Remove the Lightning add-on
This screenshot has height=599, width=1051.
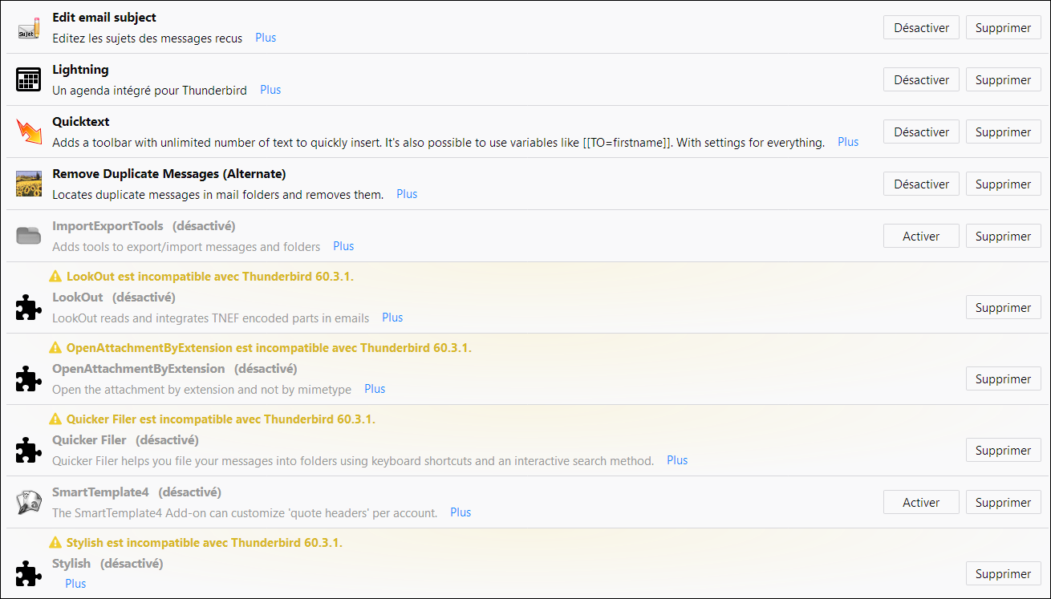[1003, 80]
